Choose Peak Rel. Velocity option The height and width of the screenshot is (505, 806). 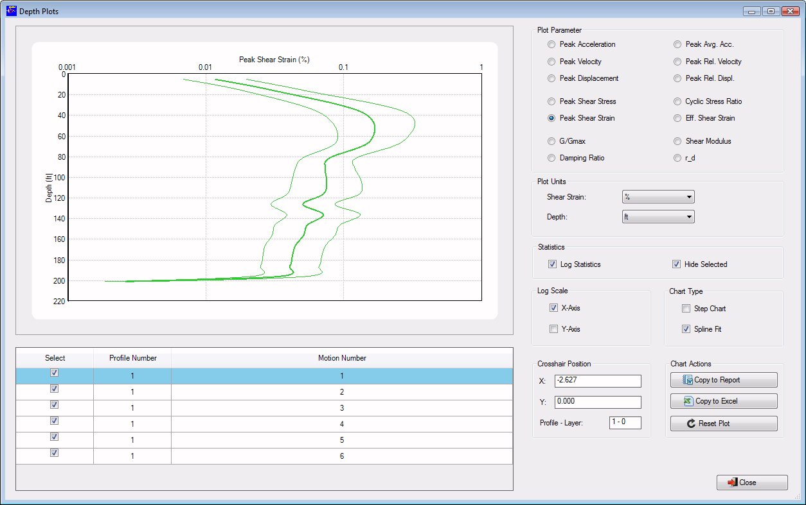pos(677,62)
